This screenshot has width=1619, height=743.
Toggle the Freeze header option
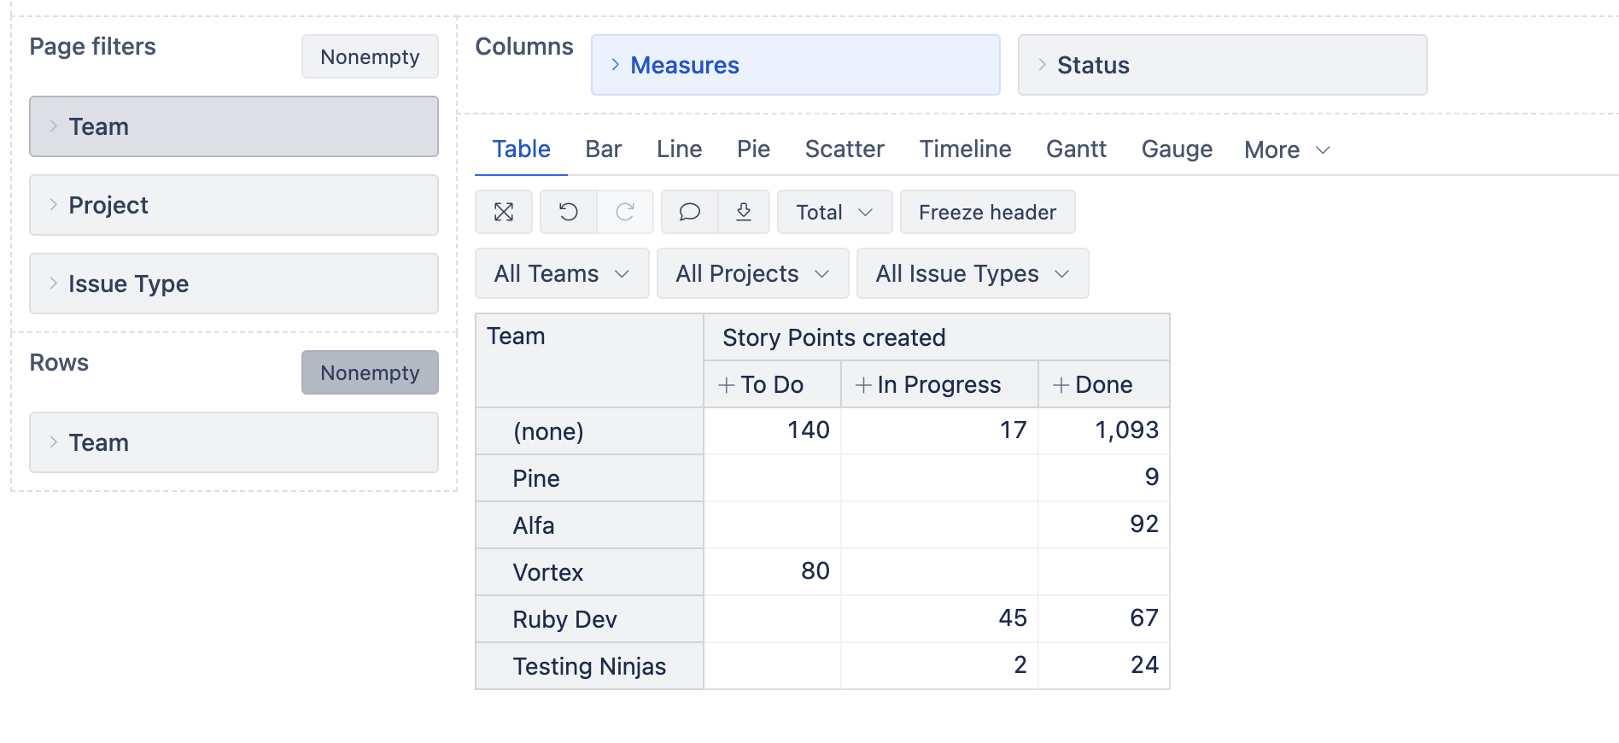point(987,212)
